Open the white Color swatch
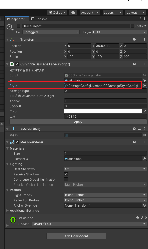 coord(103,111)
